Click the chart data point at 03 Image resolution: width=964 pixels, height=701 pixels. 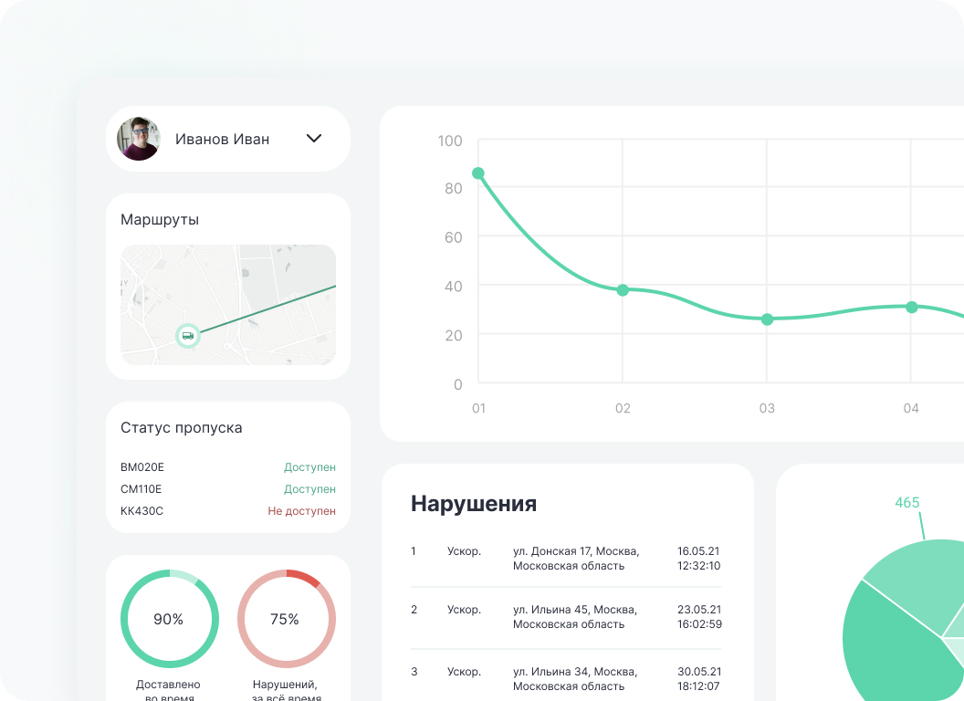(767, 319)
